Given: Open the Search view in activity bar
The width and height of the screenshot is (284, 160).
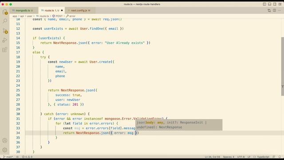Looking at the screenshot, I should tap(5, 21).
